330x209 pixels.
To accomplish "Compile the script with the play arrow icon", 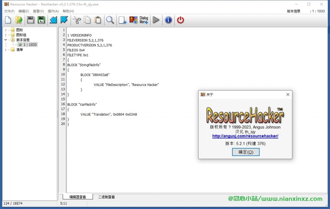I will coord(156,20).
